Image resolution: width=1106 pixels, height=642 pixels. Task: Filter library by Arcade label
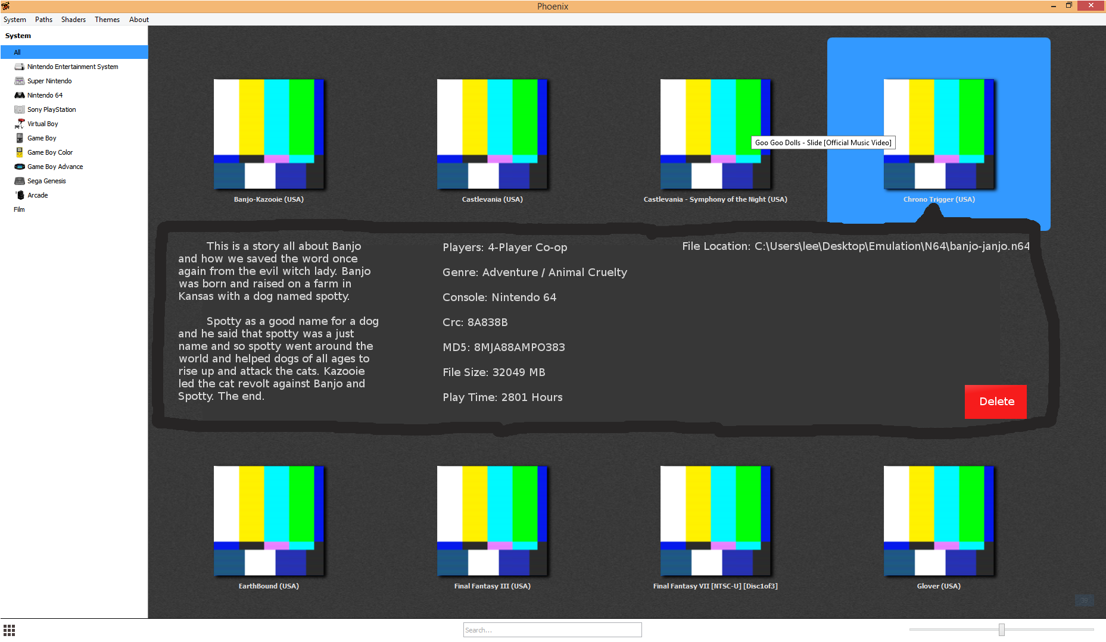point(38,195)
